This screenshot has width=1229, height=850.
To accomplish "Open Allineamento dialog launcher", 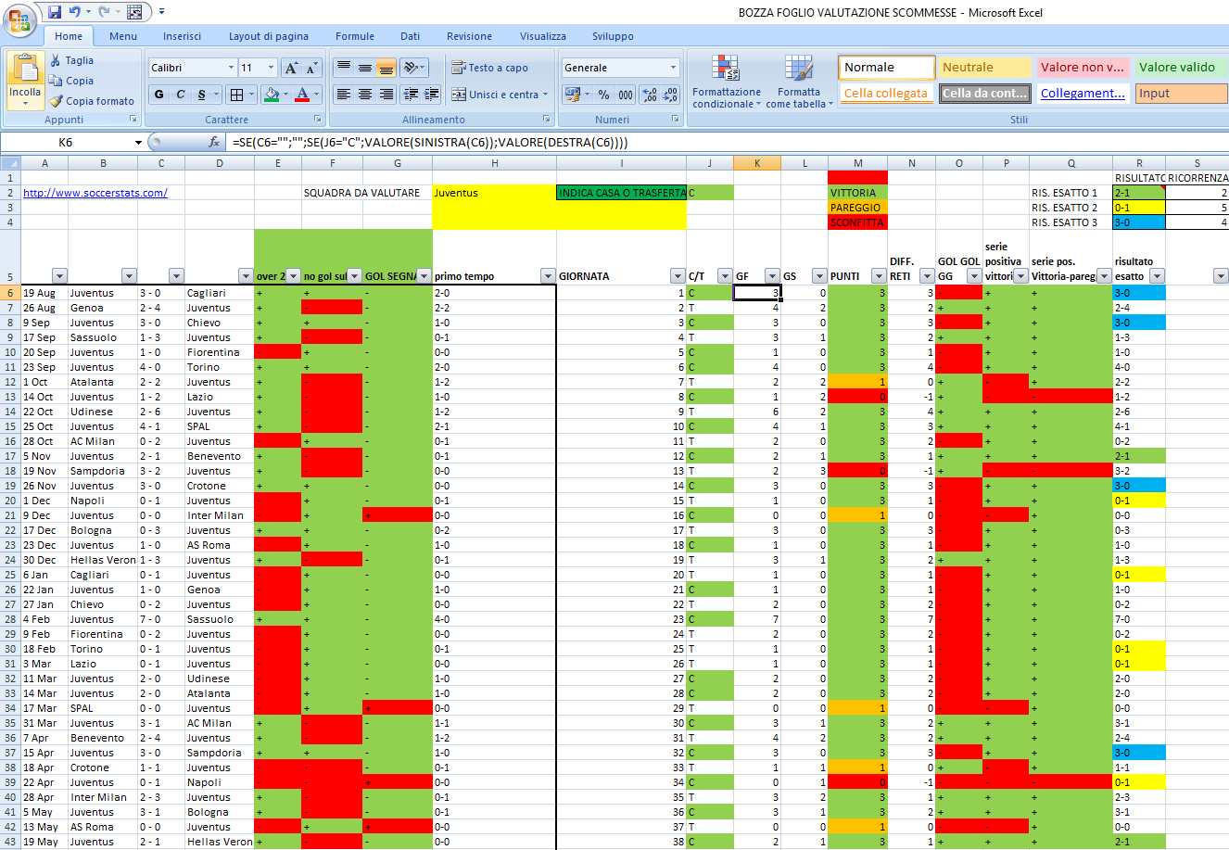I will [x=547, y=120].
